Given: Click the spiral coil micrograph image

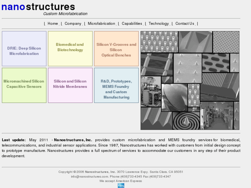Looking at the screenshot, I should pyautogui.click(x=186, y=121).
